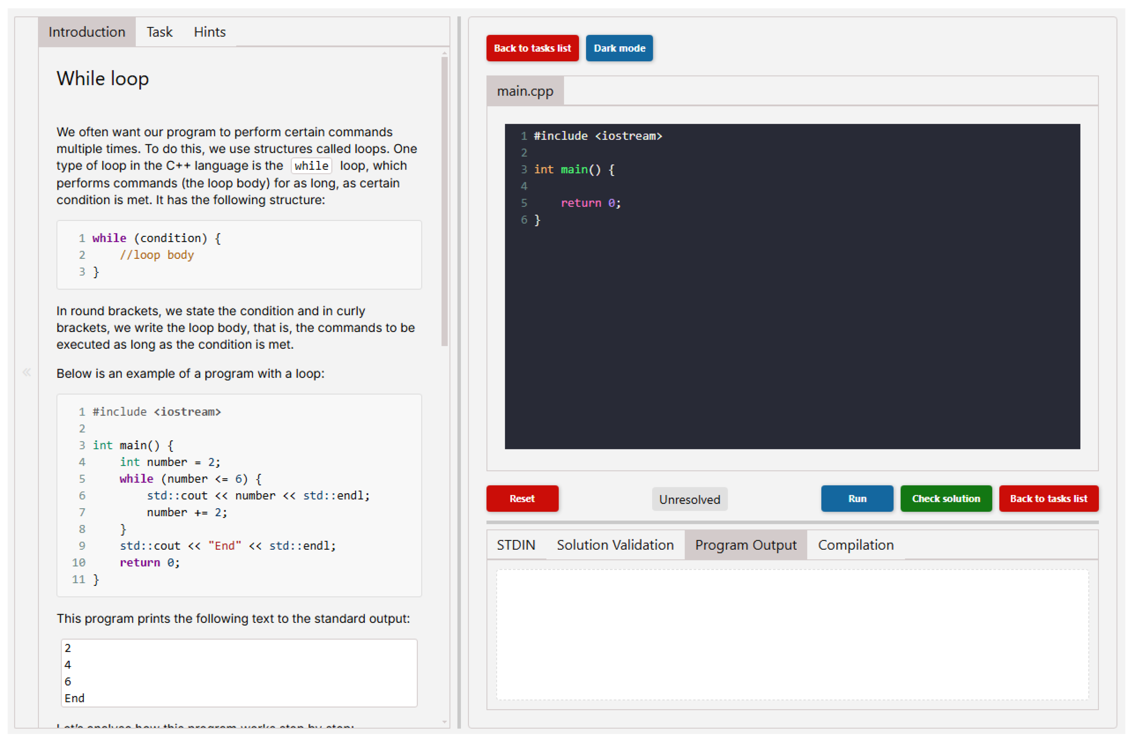Open the Task tab
1133x742 pixels.
point(159,32)
